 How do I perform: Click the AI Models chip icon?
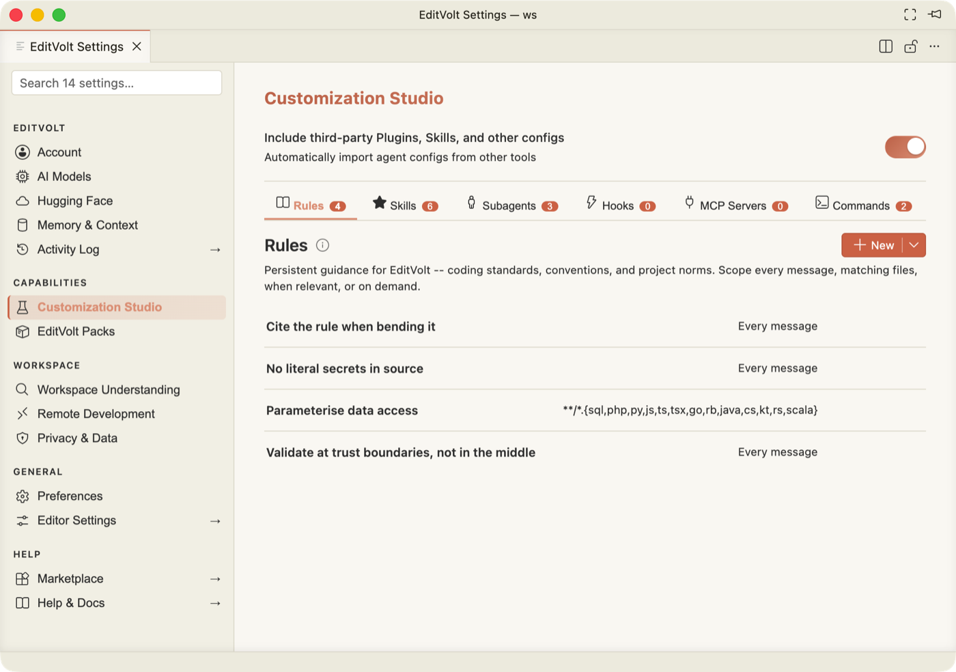23,177
